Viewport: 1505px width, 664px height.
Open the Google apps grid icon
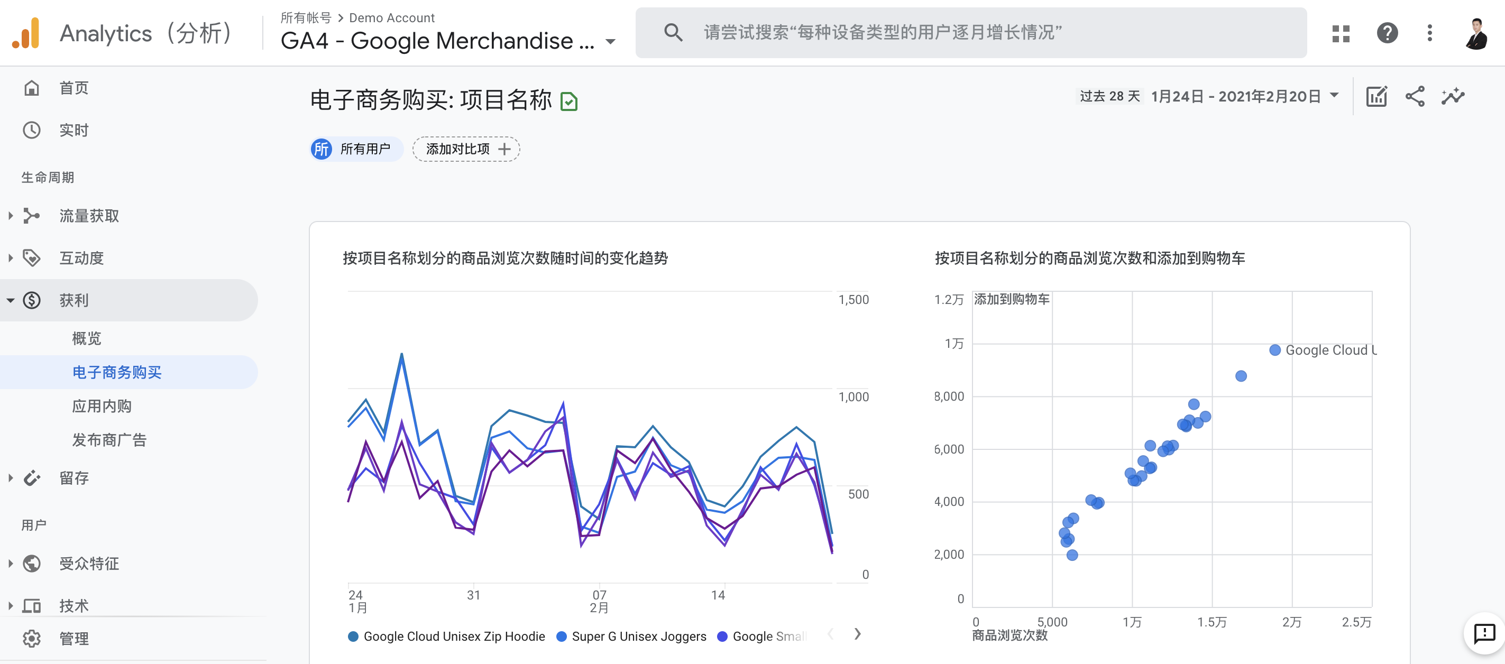coord(1341,33)
